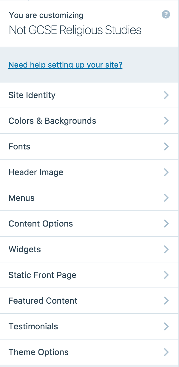Click the help question mark icon
Viewport: 179px width, 367px height.
pos(166,15)
